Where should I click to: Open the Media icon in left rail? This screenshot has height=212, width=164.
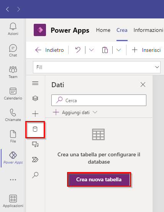[x=35, y=144]
